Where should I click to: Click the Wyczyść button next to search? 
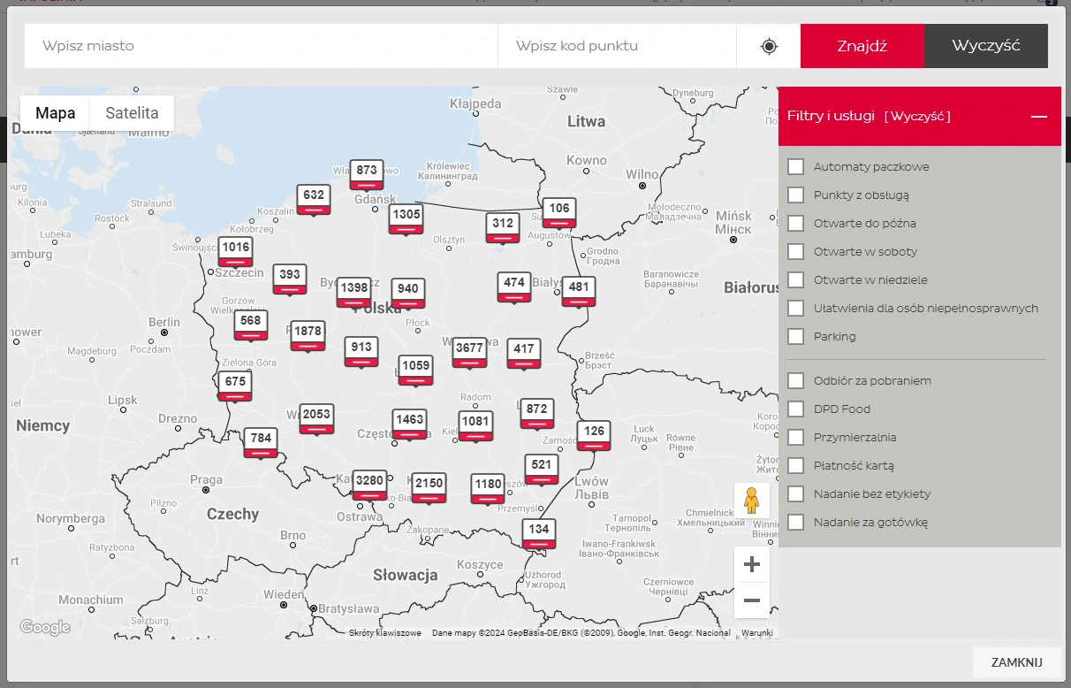tap(985, 46)
